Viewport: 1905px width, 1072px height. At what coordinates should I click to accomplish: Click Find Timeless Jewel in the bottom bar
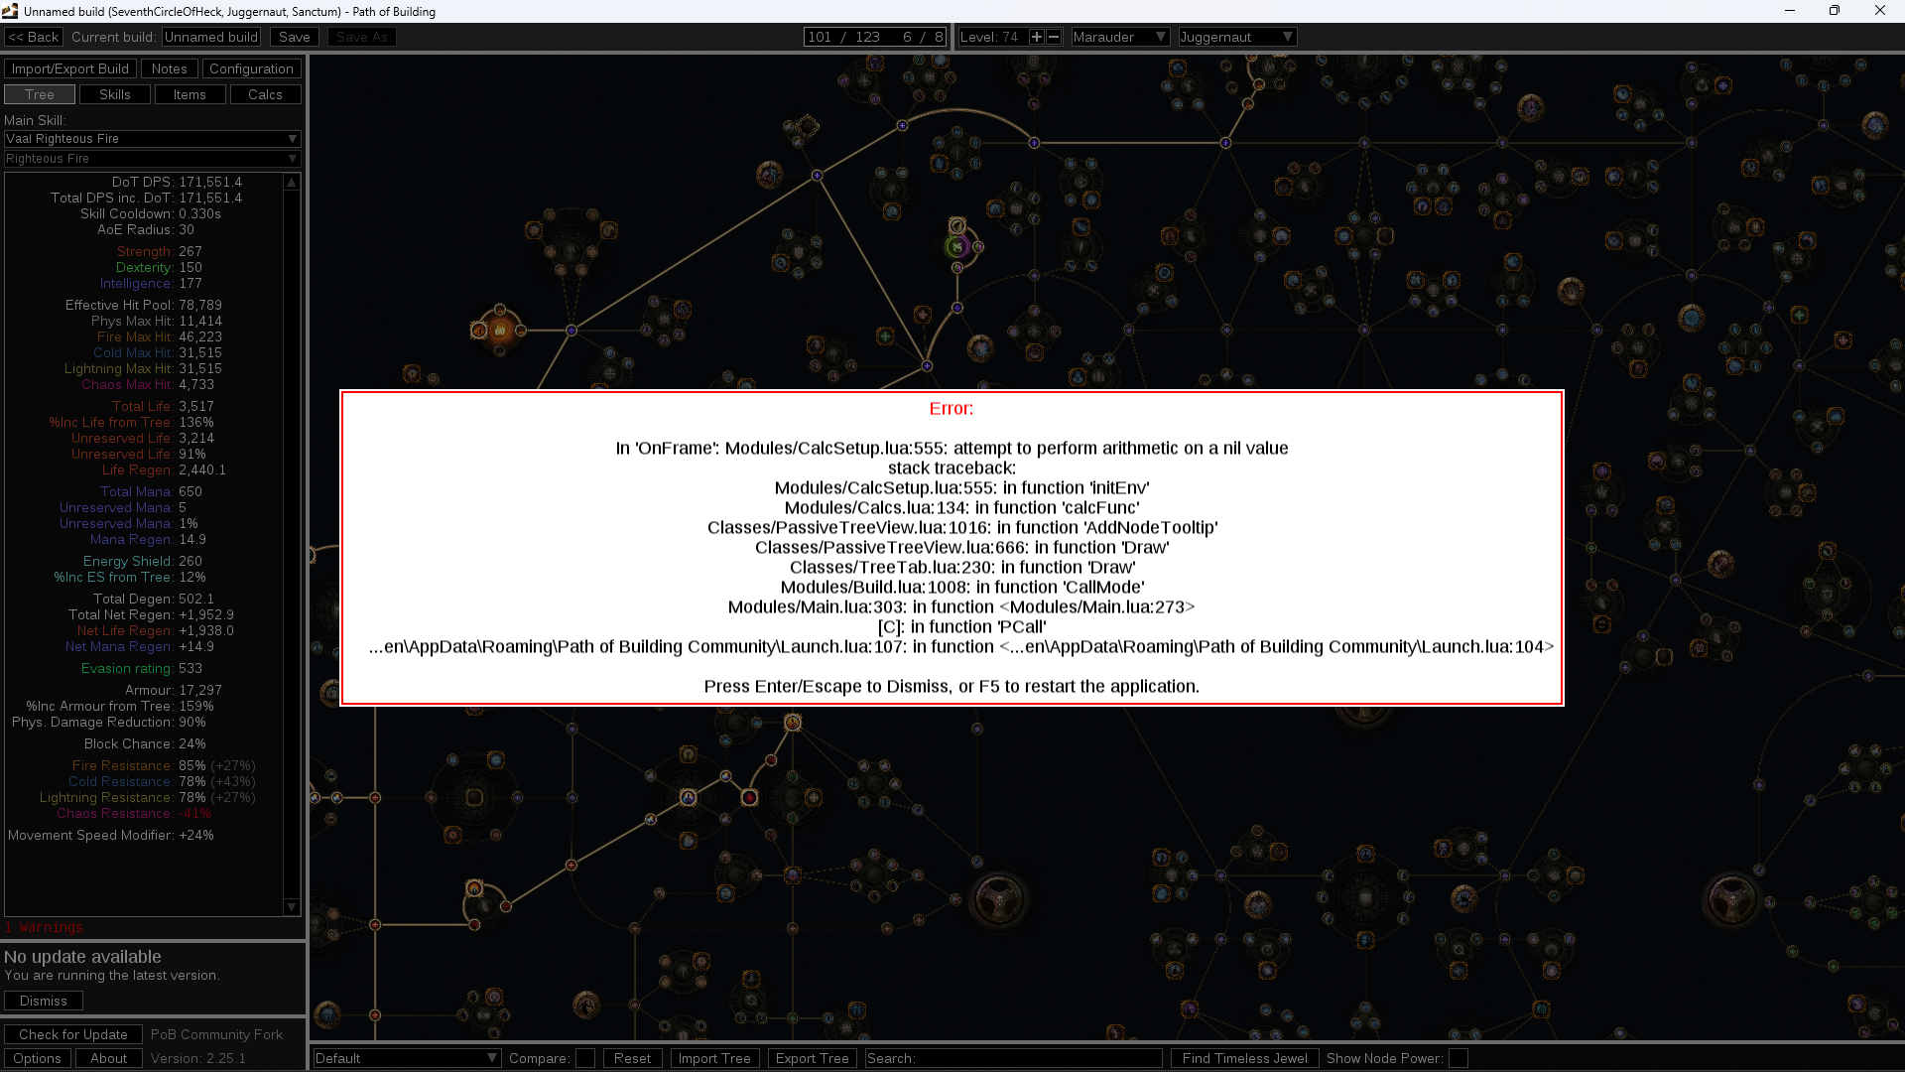click(x=1243, y=1058)
